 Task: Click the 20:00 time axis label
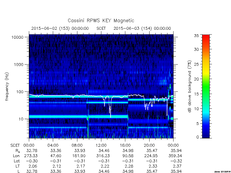point(149,145)
